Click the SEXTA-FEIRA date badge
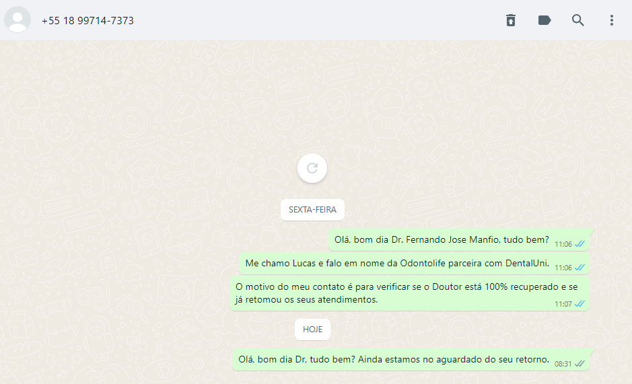This screenshot has height=384, width=632. 312,210
